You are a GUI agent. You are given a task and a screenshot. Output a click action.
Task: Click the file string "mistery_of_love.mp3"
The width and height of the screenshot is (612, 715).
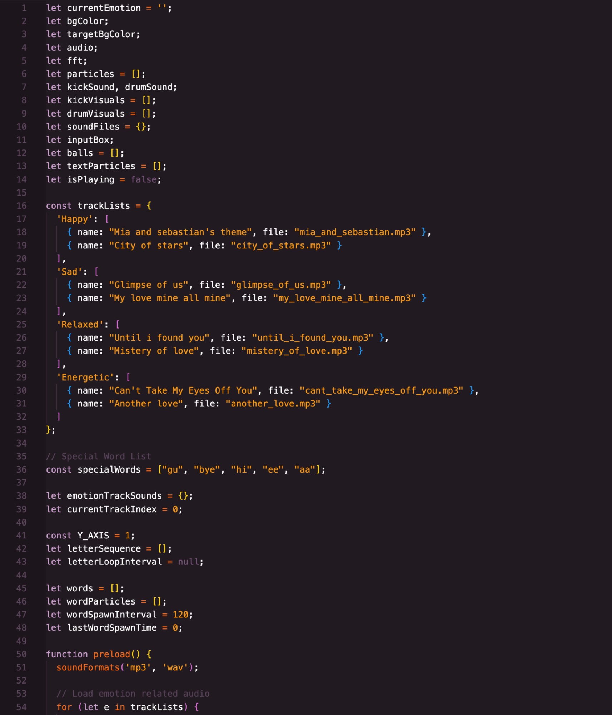297,351
